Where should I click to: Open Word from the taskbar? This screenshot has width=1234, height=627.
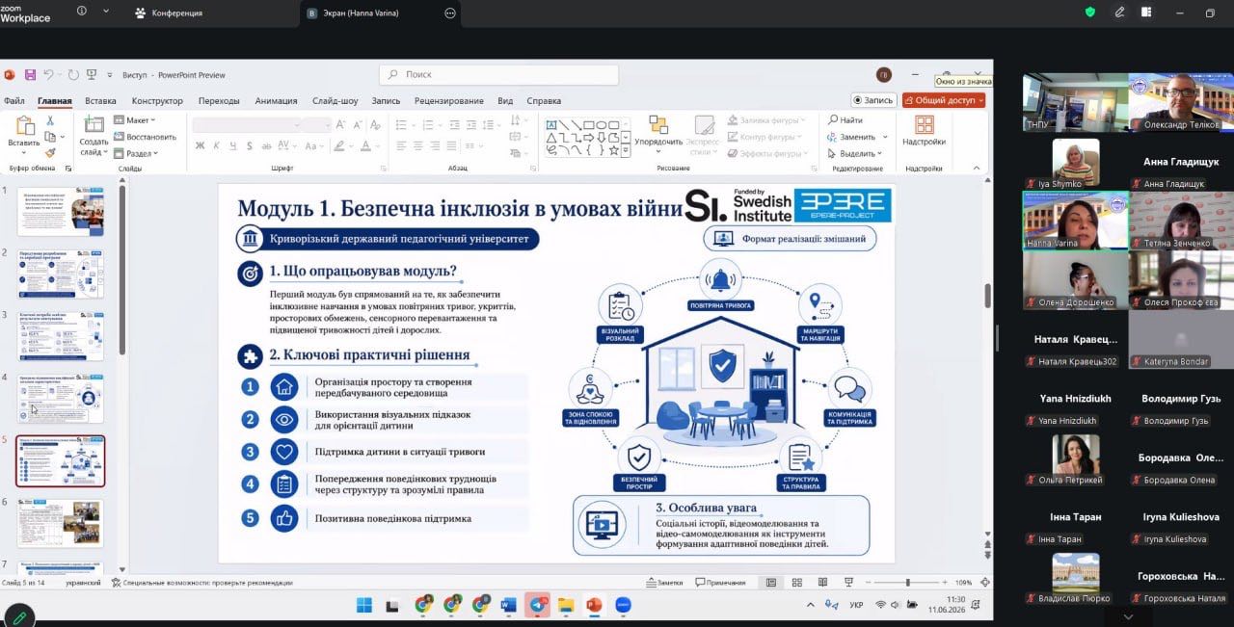(508, 605)
